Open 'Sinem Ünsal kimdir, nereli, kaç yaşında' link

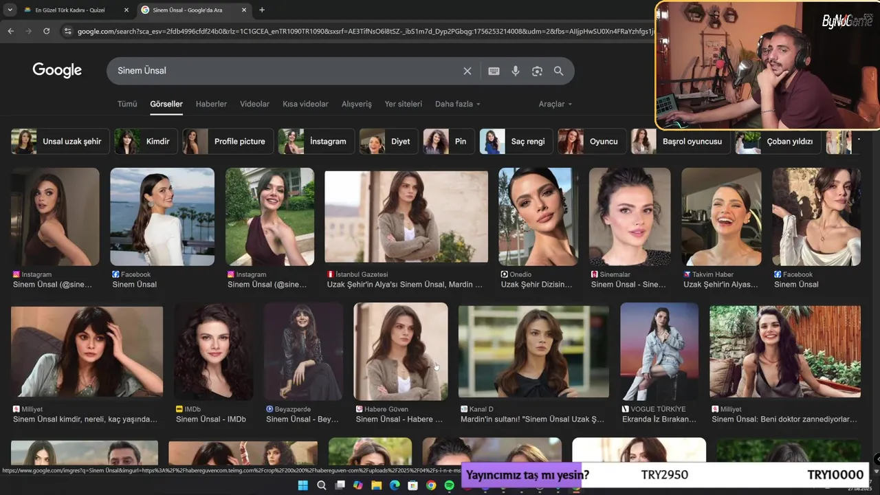pyautogui.click(x=85, y=419)
